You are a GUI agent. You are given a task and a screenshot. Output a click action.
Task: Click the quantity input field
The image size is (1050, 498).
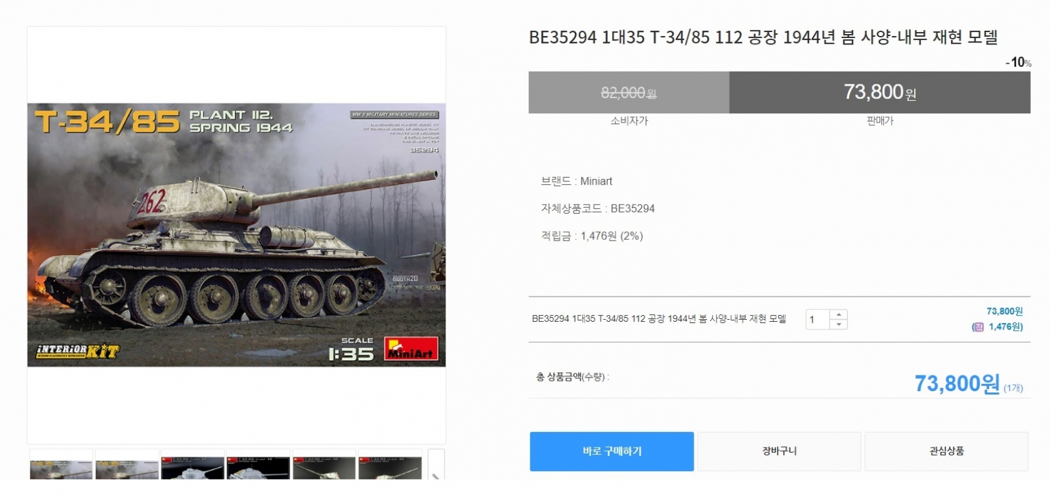(818, 320)
